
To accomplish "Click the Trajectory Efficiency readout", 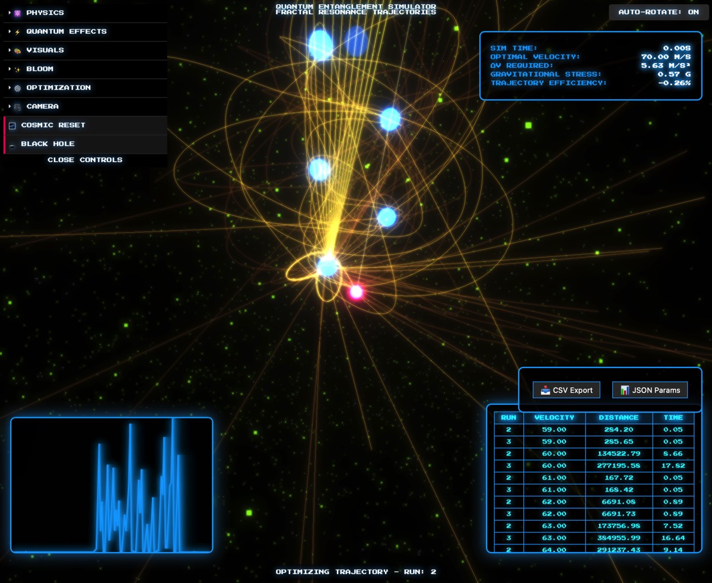I will pos(590,83).
